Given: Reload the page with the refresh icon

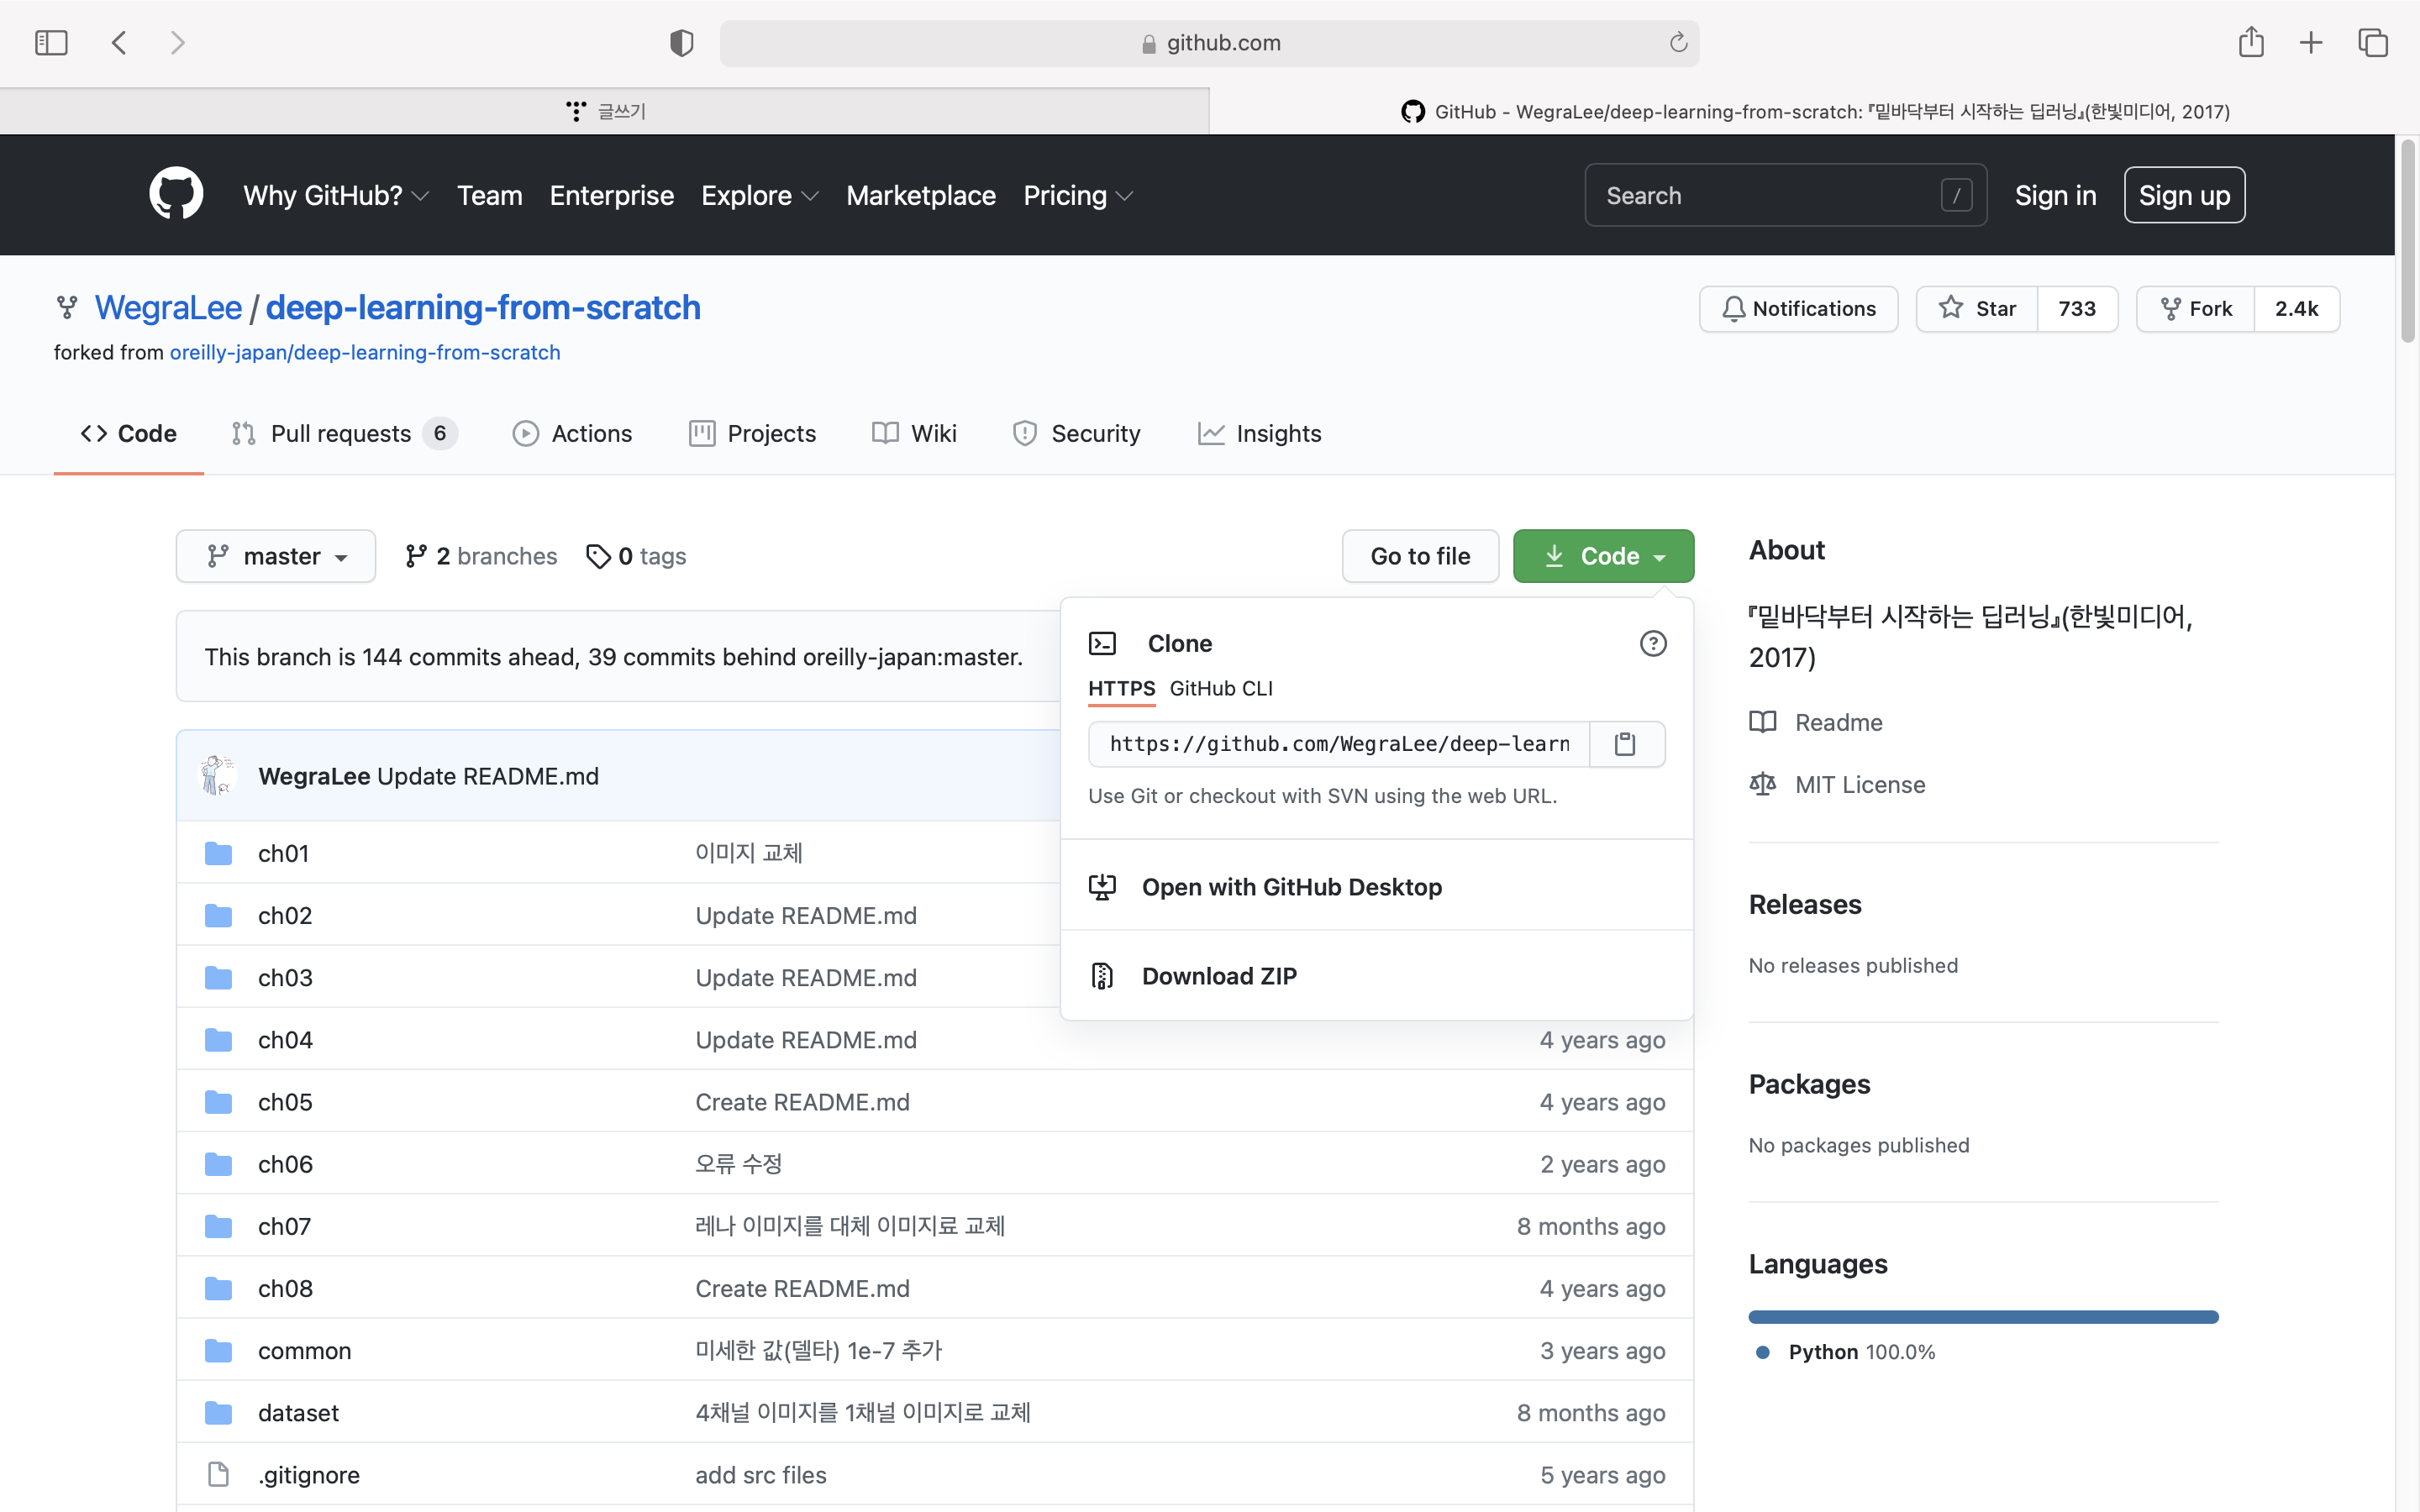Looking at the screenshot, I should pos(1678,42).
